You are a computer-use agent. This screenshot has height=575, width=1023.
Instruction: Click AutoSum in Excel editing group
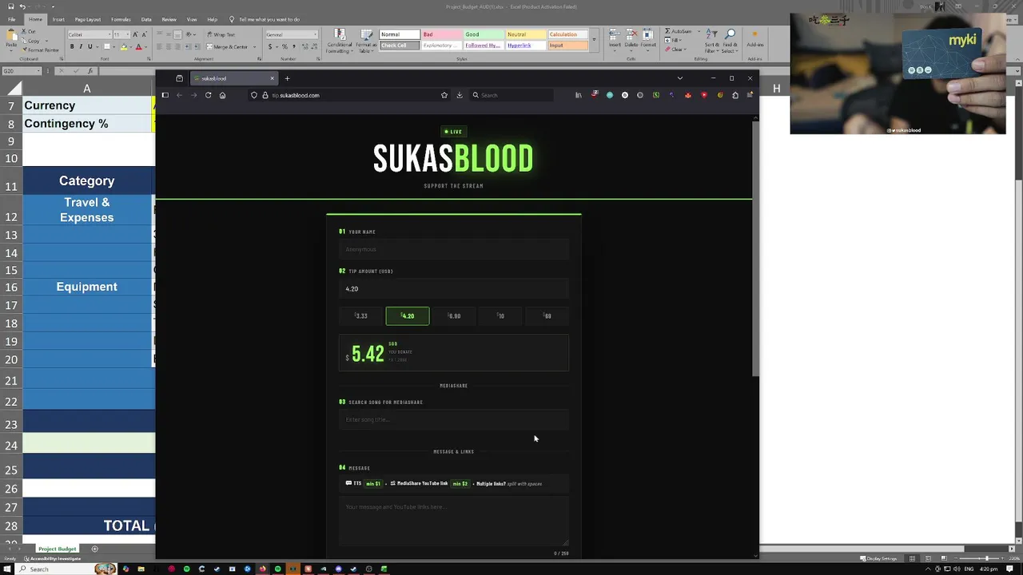point(679,31)
